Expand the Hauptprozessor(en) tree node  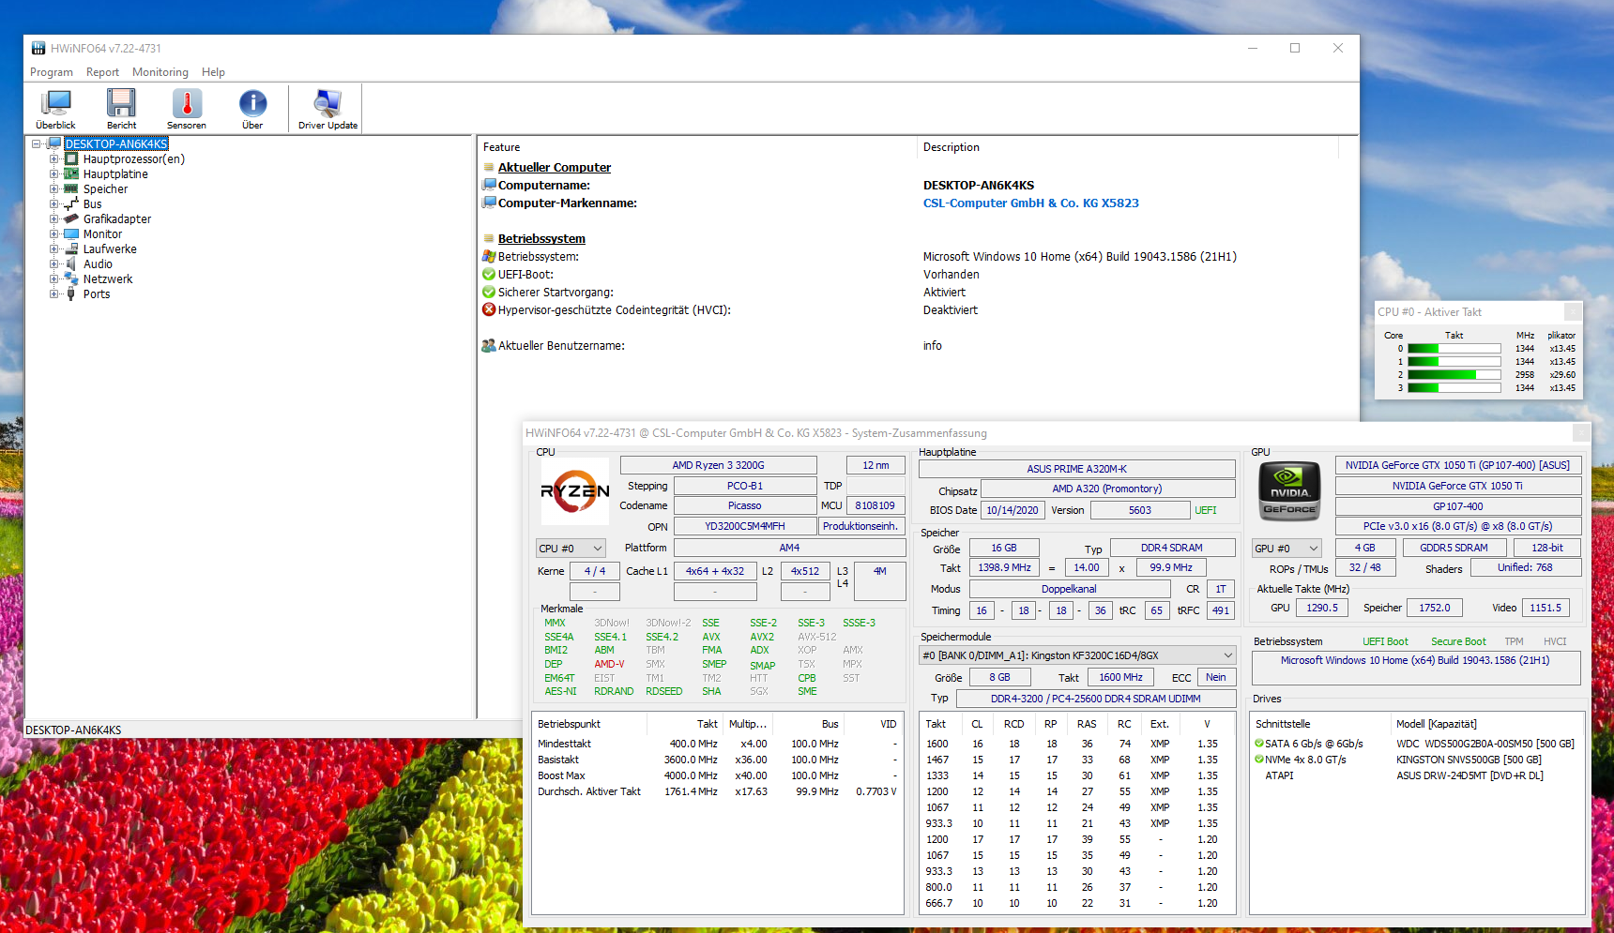pos(54,159)
